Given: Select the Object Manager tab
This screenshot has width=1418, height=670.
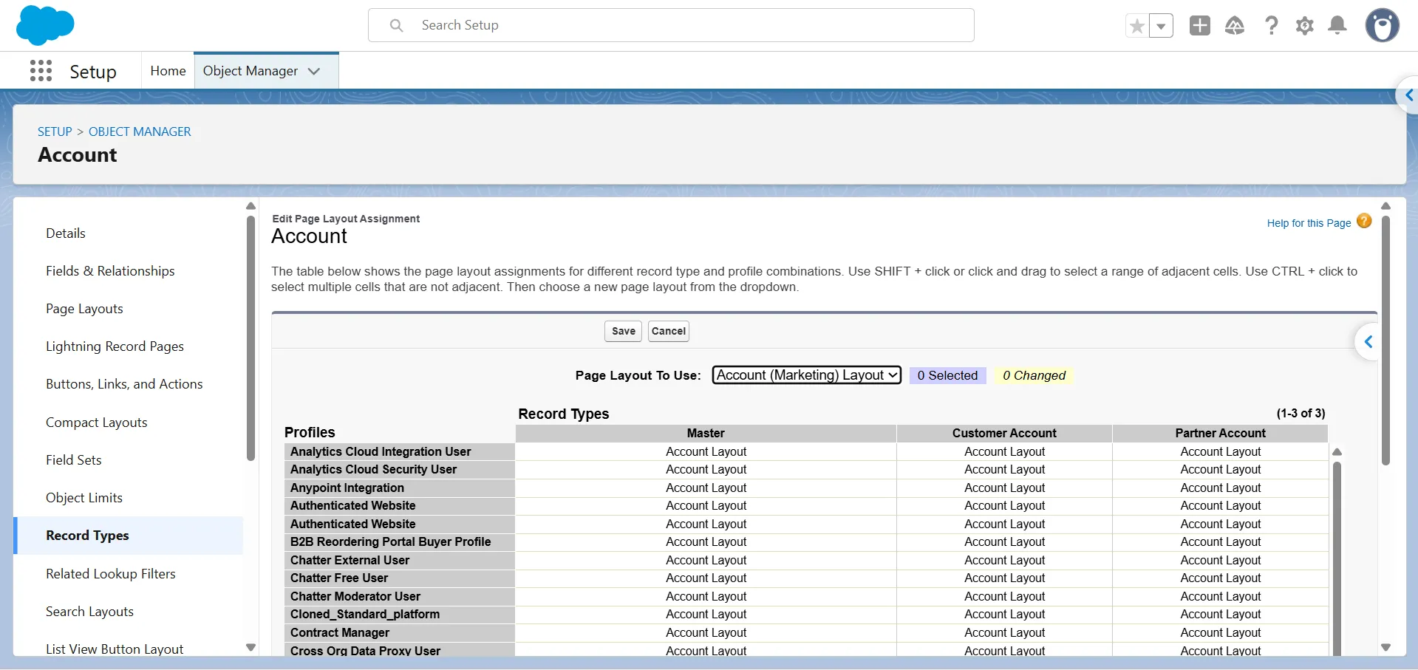Looking at the screenshot, I should pyautogui.click(x=250, y=71).
